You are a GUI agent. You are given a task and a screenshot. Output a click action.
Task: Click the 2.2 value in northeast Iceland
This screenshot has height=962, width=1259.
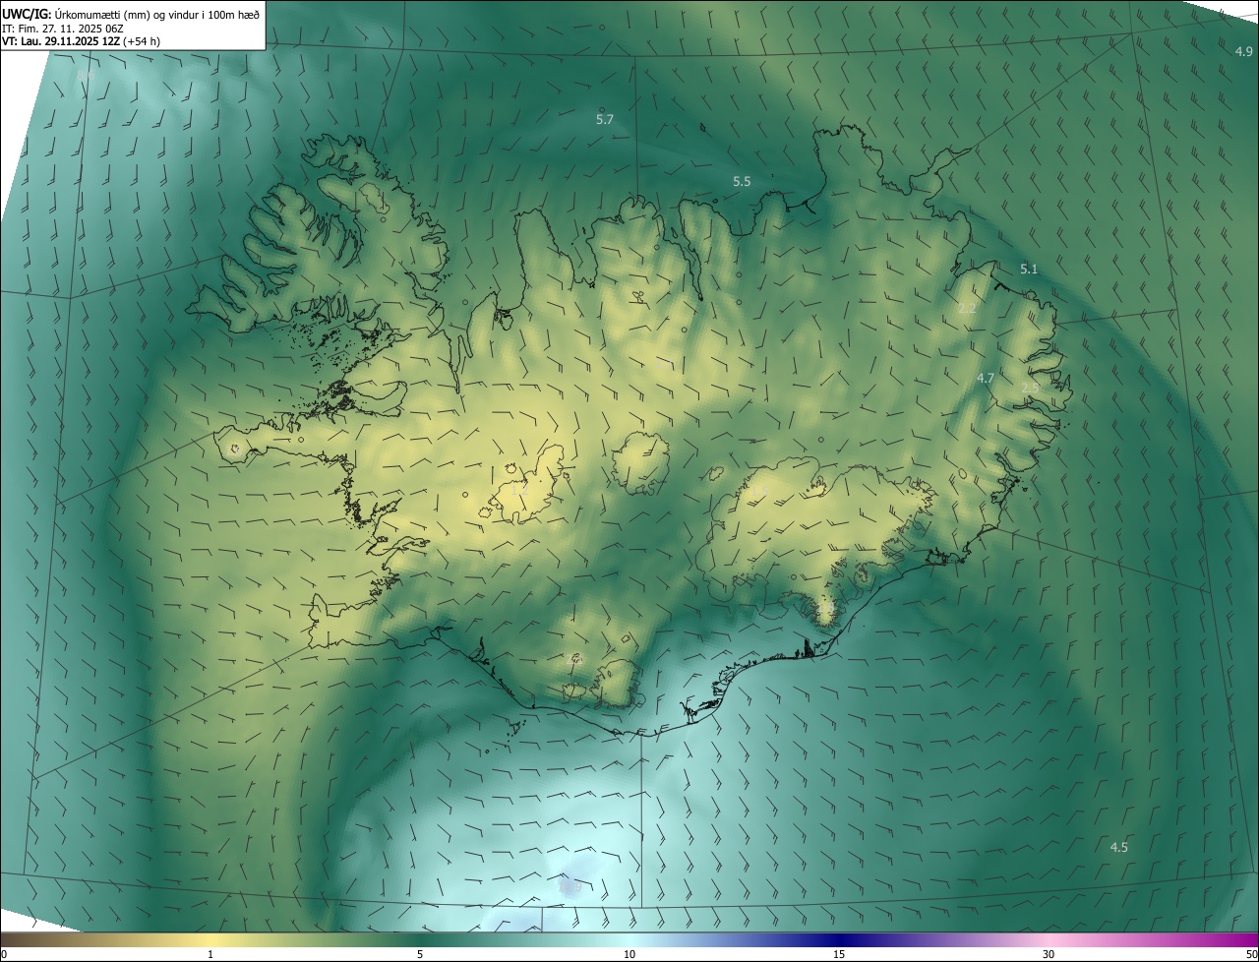click(x=967, y=308)
